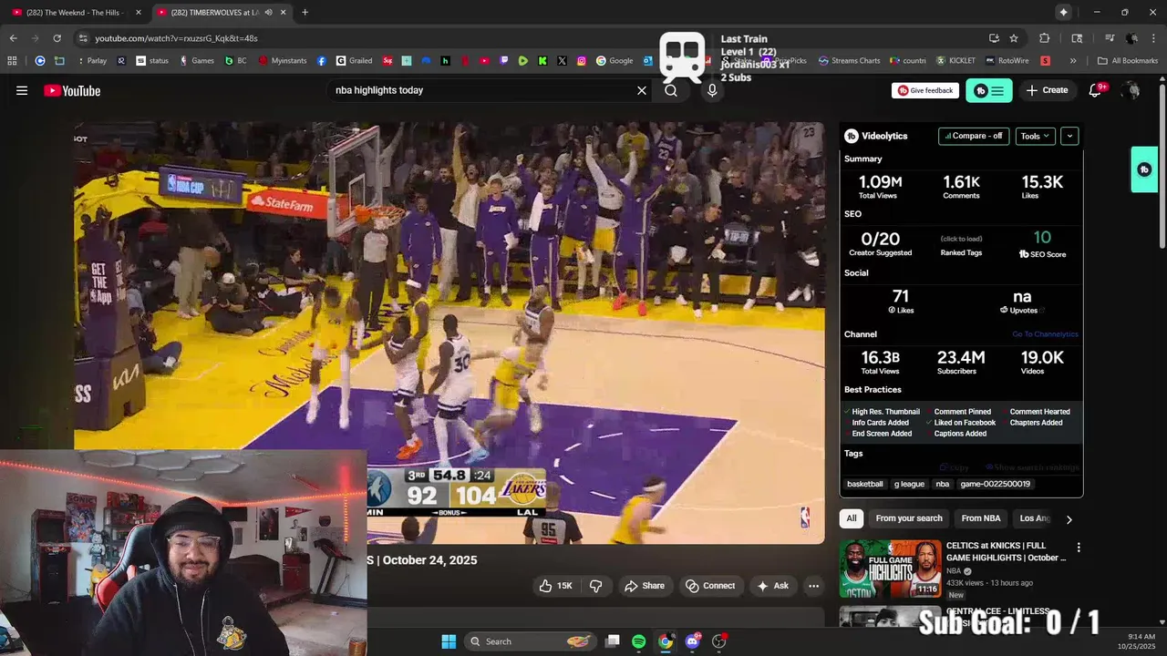Open All Bookmarks folder
This screenshot has width=1167, height=656.
point(1128,61)
